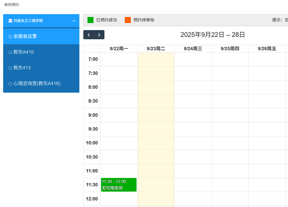Viewport: 288px width, 207px height.
Task: Open the 11:30 - 12:00 无可用房间 booking
Action: [x=119, y=185]
